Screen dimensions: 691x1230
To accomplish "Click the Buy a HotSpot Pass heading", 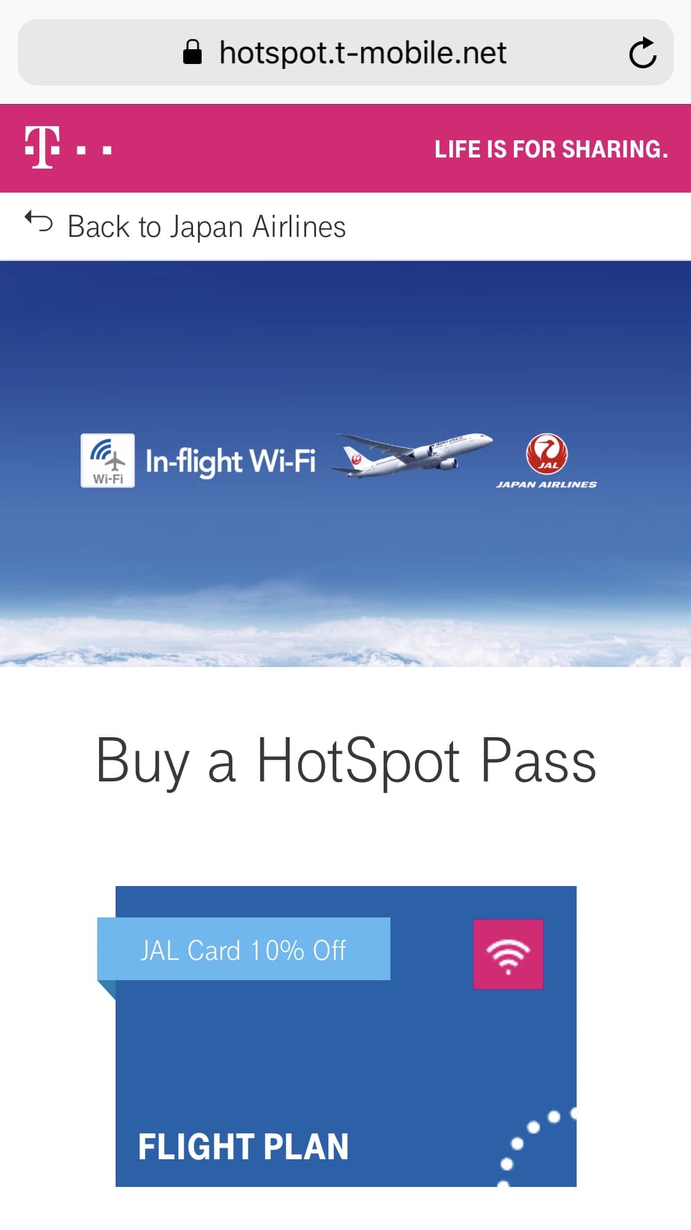I will click(x=346, y=761).
